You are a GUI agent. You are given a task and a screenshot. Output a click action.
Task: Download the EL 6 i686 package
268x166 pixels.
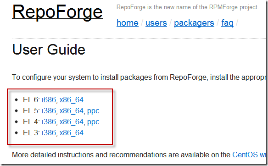(x=49, y=100)
